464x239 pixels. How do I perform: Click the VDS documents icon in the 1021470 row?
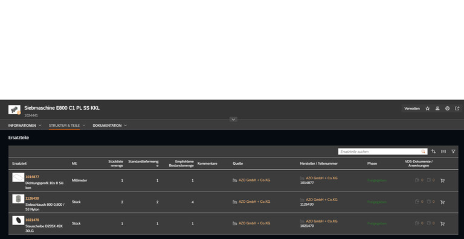pos(417,223)
